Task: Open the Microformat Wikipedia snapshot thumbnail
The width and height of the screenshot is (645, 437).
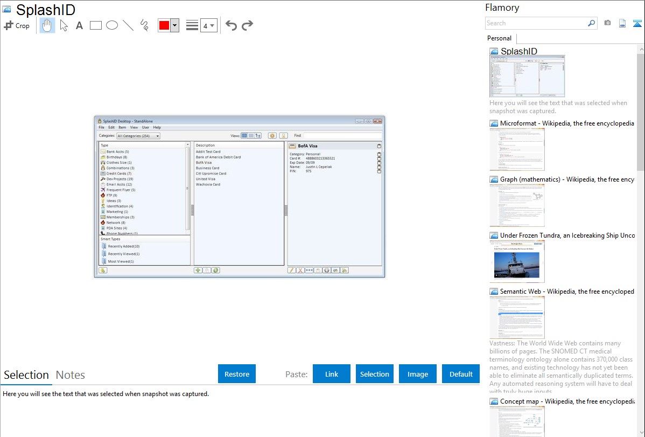Action: tap(517, 149)
